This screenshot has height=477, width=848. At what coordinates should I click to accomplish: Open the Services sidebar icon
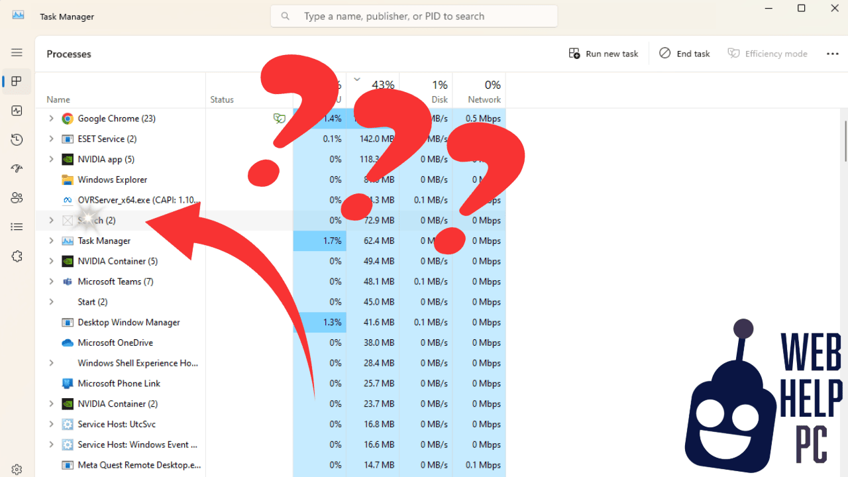point(17,256)
